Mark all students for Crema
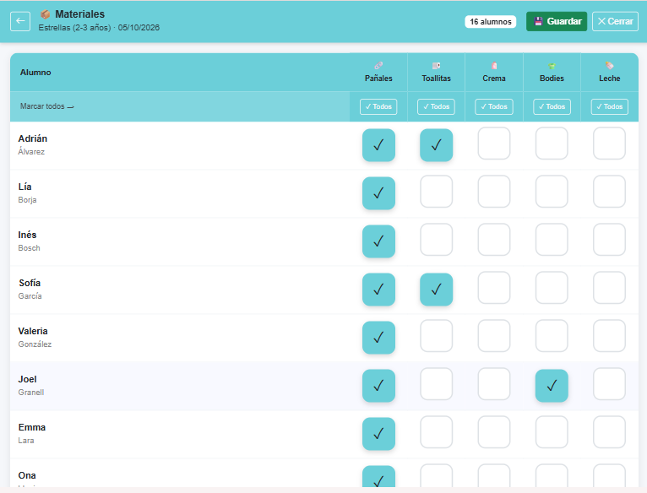The width and height of the screenshot is (647, 493). point(494,106)
